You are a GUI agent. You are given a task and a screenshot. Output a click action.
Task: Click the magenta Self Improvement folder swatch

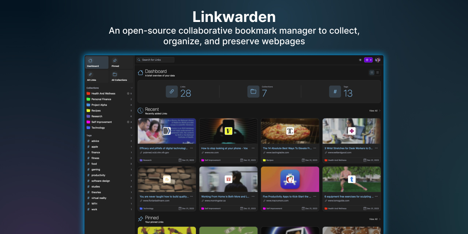88,122
